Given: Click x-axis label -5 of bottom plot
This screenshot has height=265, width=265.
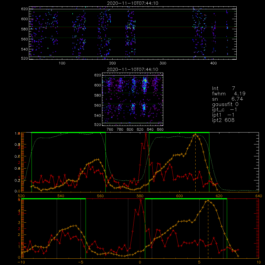Looking at the screenshot, I should 81,262.
